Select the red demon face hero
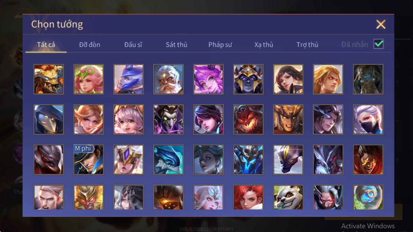The height and width of the screenshot is (232, 413). pos(248,119)
